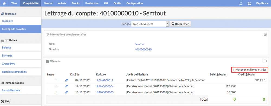The width and height of the screenshot is (271, 106).
Task: Open the Tiers menu
Action: pyautogui.click(x=14, y=3)
